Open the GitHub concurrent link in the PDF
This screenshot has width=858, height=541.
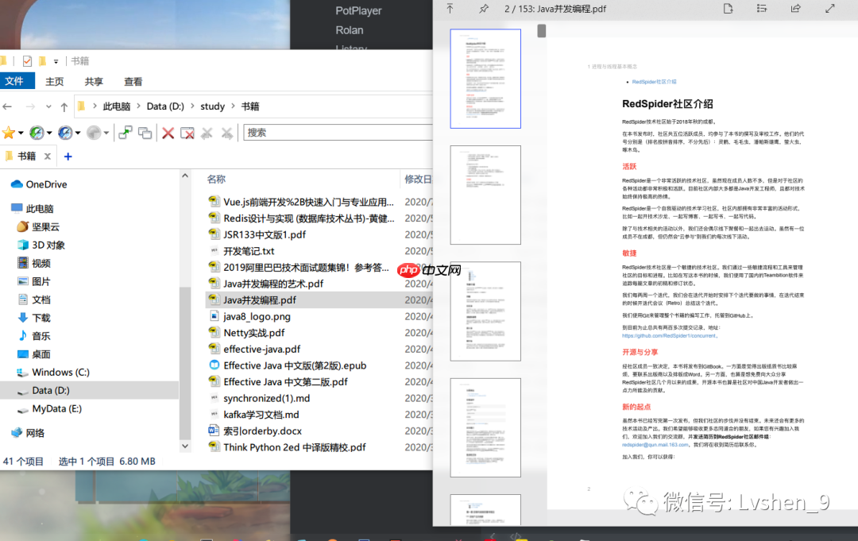pyautogui.click(x=670, y=335)
